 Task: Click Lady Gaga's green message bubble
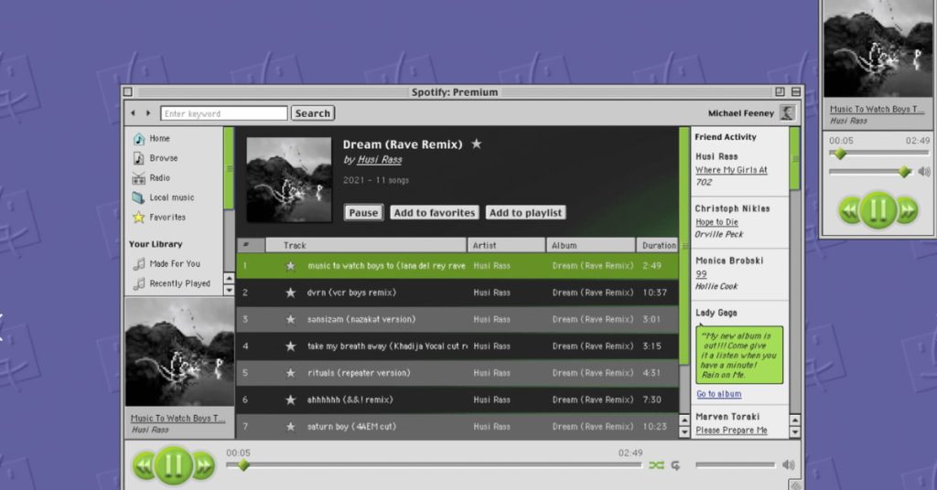tap(739, 355)
